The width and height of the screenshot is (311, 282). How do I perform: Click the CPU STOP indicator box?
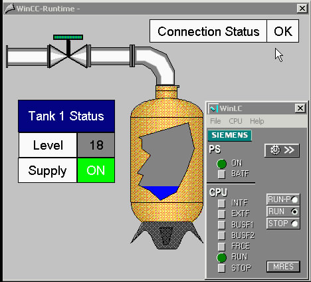click(221, 268)
